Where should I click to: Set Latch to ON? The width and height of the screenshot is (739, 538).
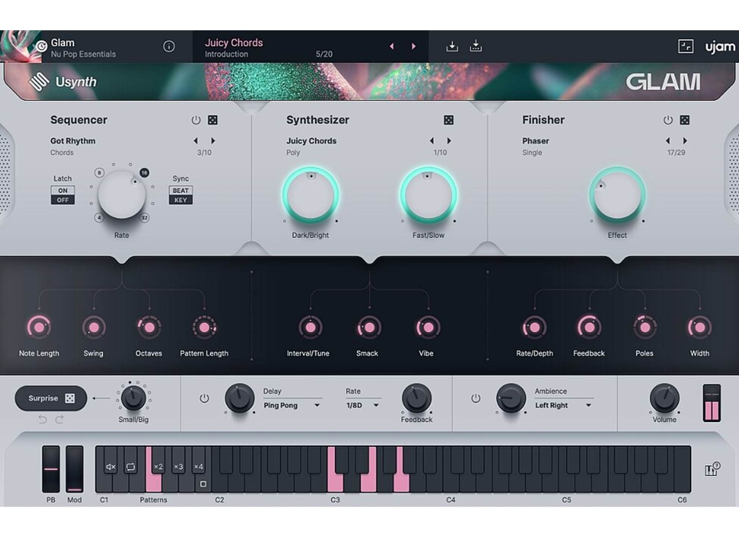pos(63,191)
